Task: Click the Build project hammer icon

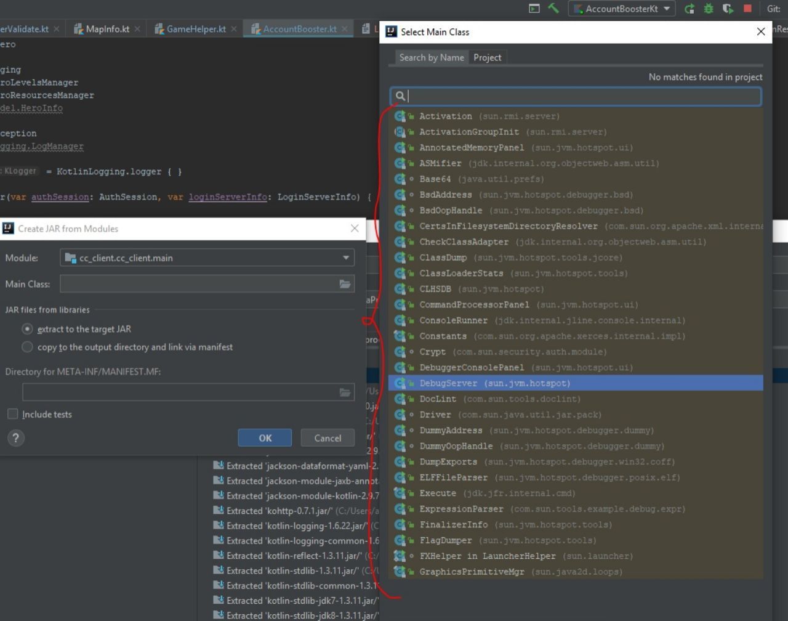Action: click(553, 9)
